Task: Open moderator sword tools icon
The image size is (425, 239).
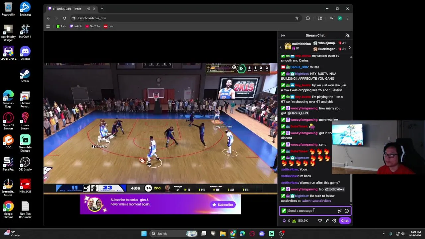Action: pyautogui.click(x=327, y=221)
